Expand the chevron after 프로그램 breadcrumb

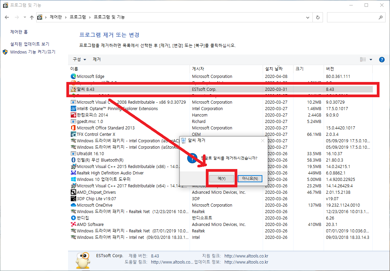(x=90, y=17)
